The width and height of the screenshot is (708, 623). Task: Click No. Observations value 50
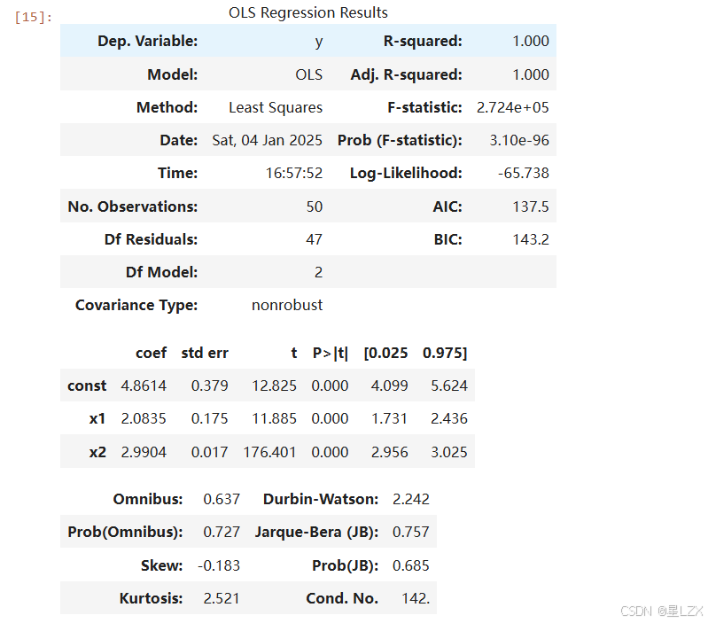315,206
